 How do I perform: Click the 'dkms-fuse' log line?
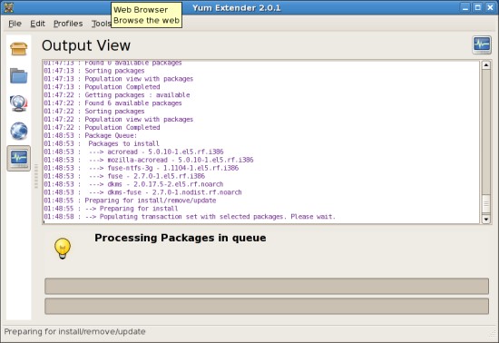tap(142, 192)
